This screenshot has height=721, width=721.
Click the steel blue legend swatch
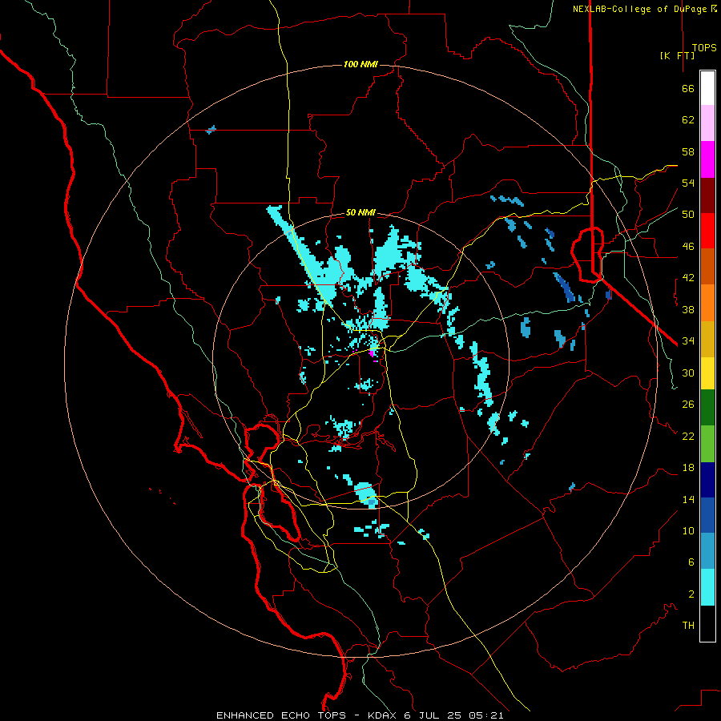tap(707, 551)
